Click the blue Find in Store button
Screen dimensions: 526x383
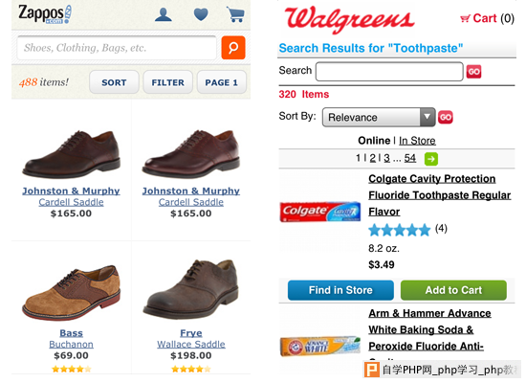point(340,290)
